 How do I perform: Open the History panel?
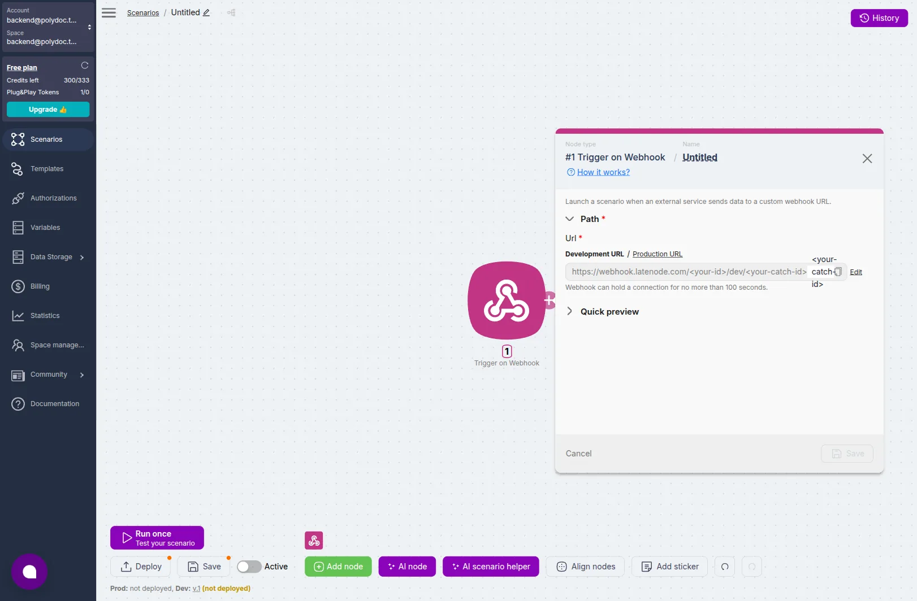click(879, 18)
